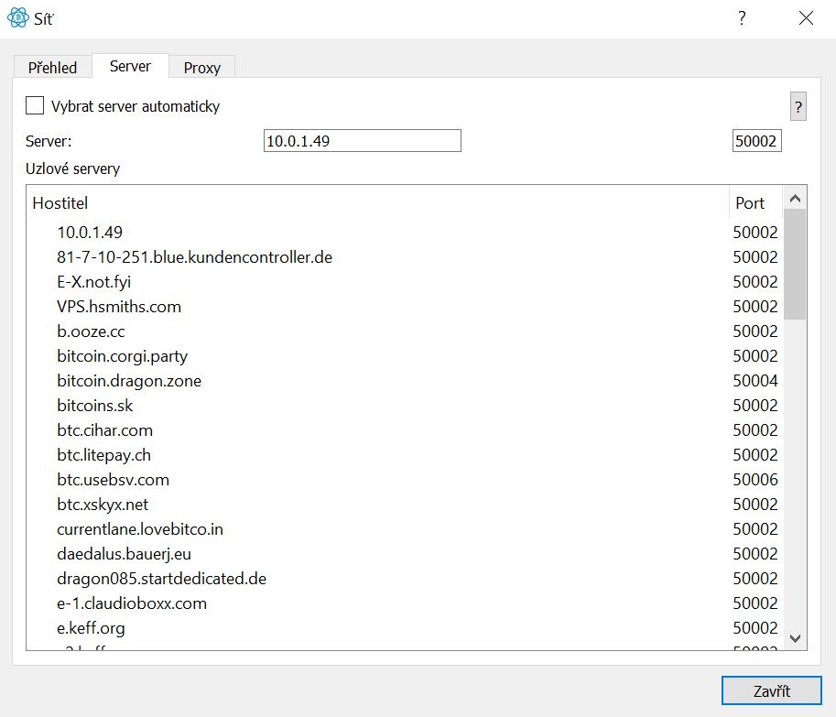Select server bitcoin.corgi.party
Viewport: 836px width, 717px height.
click(122, 356)
